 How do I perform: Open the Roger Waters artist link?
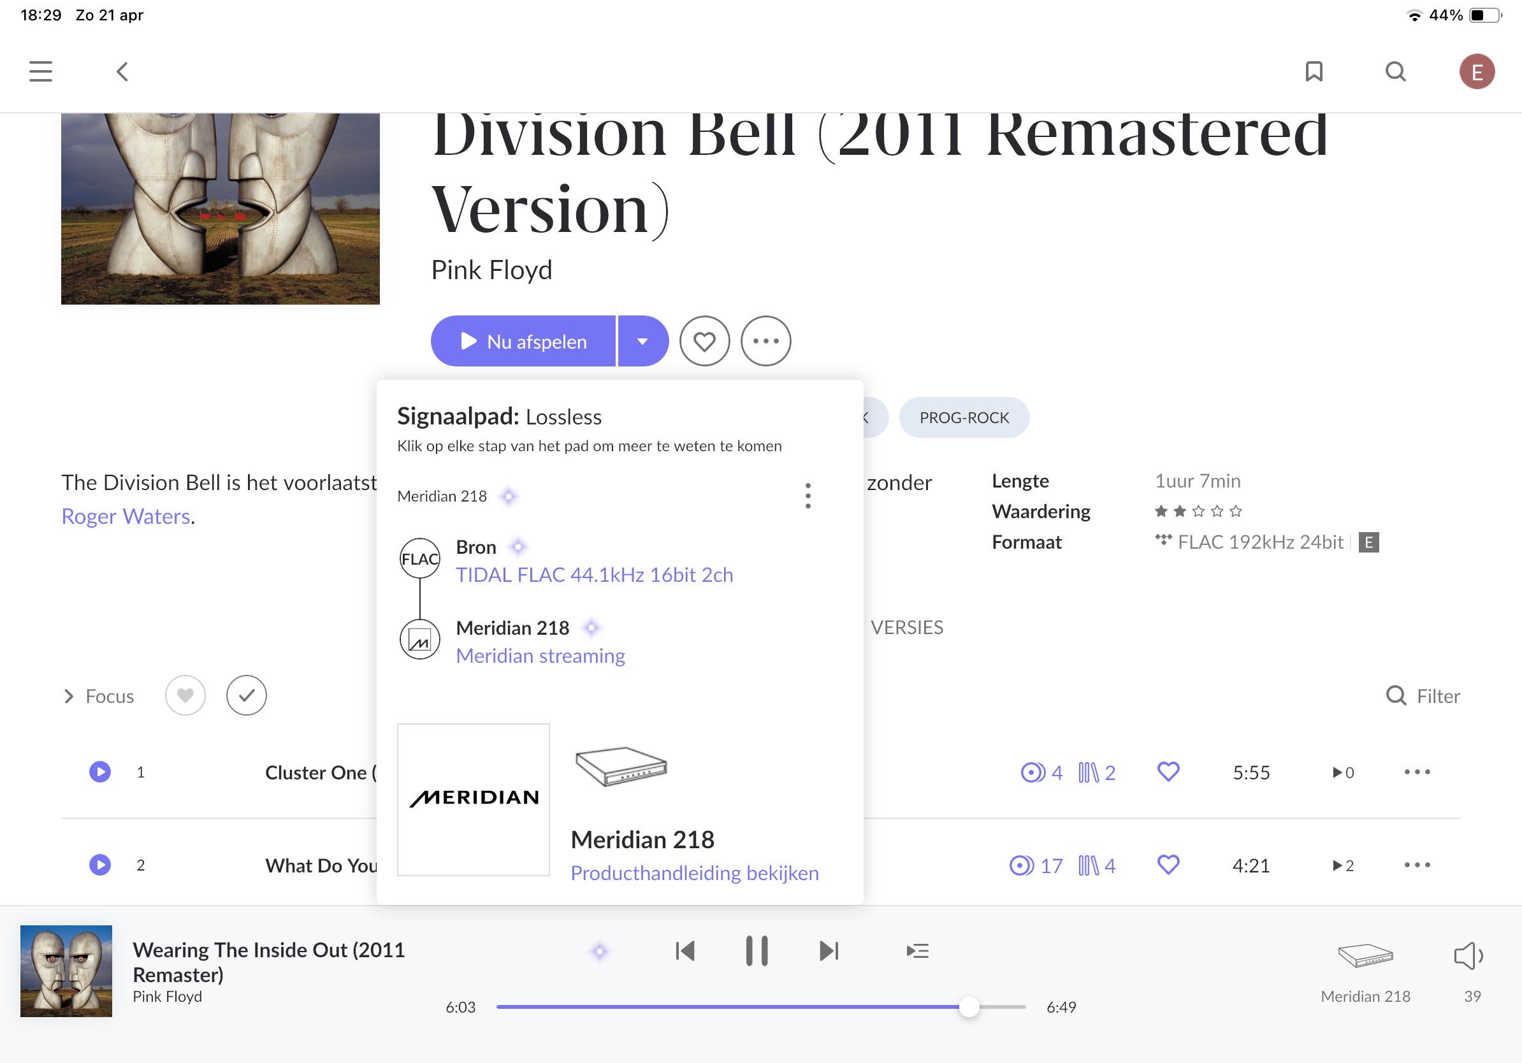point(126,516)
